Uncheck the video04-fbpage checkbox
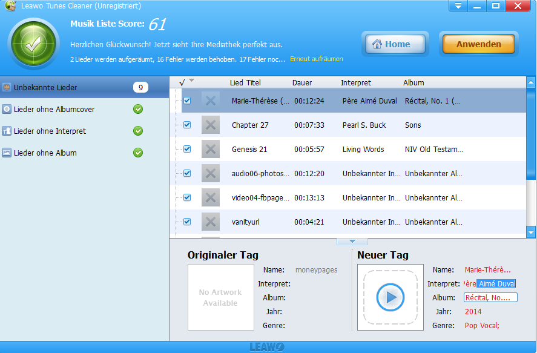The height and width of the screenshot is (353, 537). tap(187, 197)
